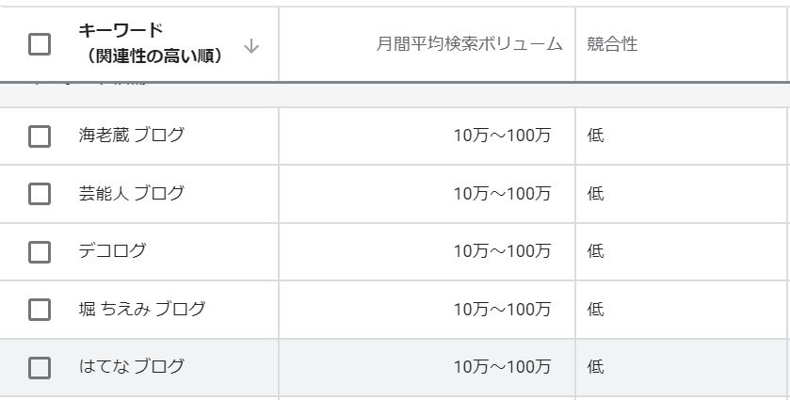Click the 競合性 column header

(x=612, y=44)
